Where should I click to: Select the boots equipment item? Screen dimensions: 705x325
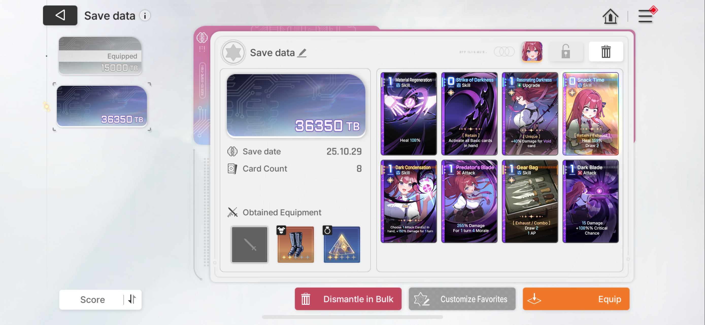pyautogui.click(x=295, y=245)
